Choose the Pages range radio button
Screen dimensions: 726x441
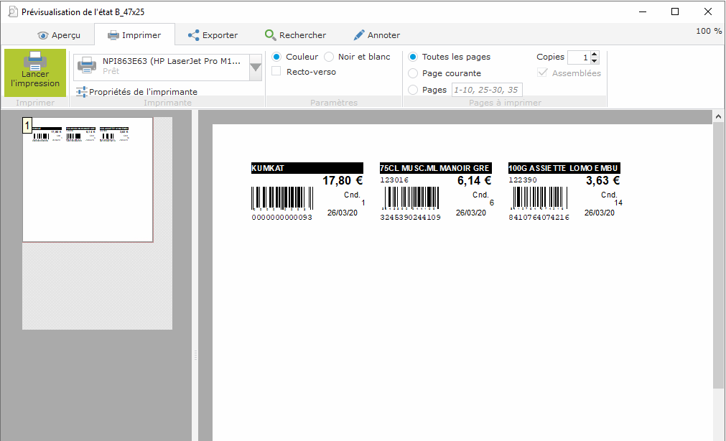coord(413,90)
